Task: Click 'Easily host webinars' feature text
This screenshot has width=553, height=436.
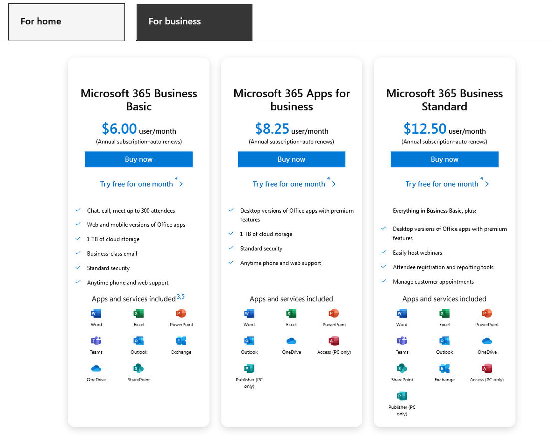Action: pyautogui.click(x=417, y=253)
